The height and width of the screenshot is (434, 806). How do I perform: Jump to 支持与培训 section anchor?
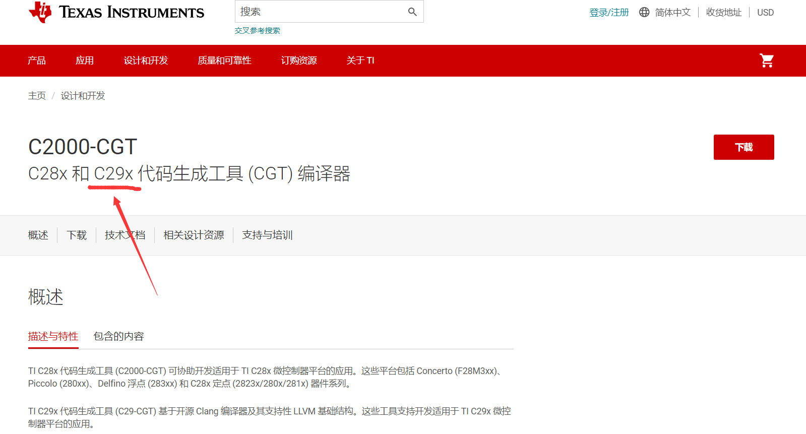(267, 235)
